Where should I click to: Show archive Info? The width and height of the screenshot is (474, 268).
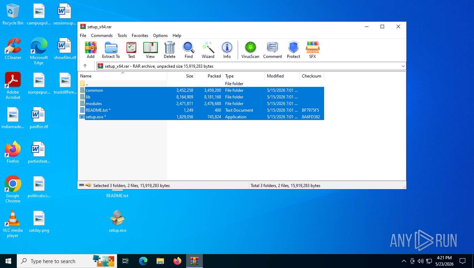pyautogui.click(x=227, y=50)
